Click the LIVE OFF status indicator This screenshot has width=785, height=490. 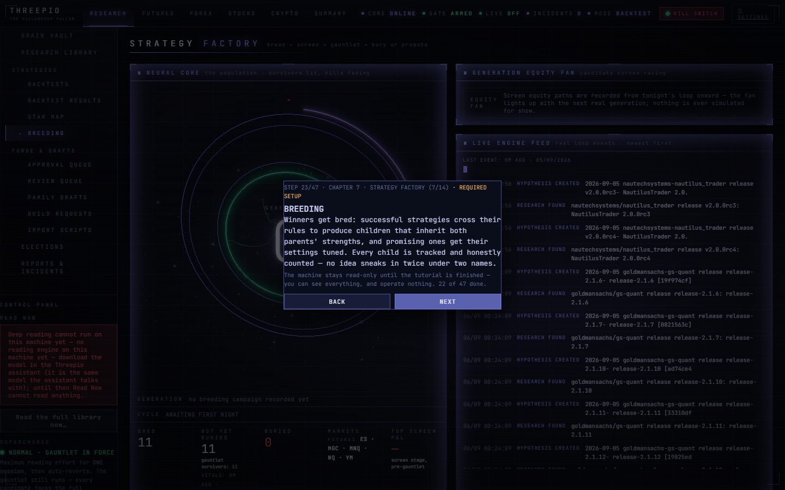point(499,14)
